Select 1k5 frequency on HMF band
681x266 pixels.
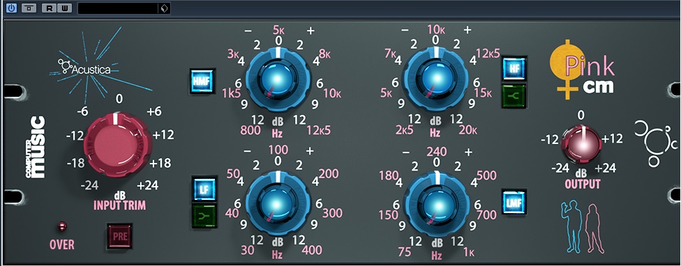pyautogui.click(x=231, y=93)
